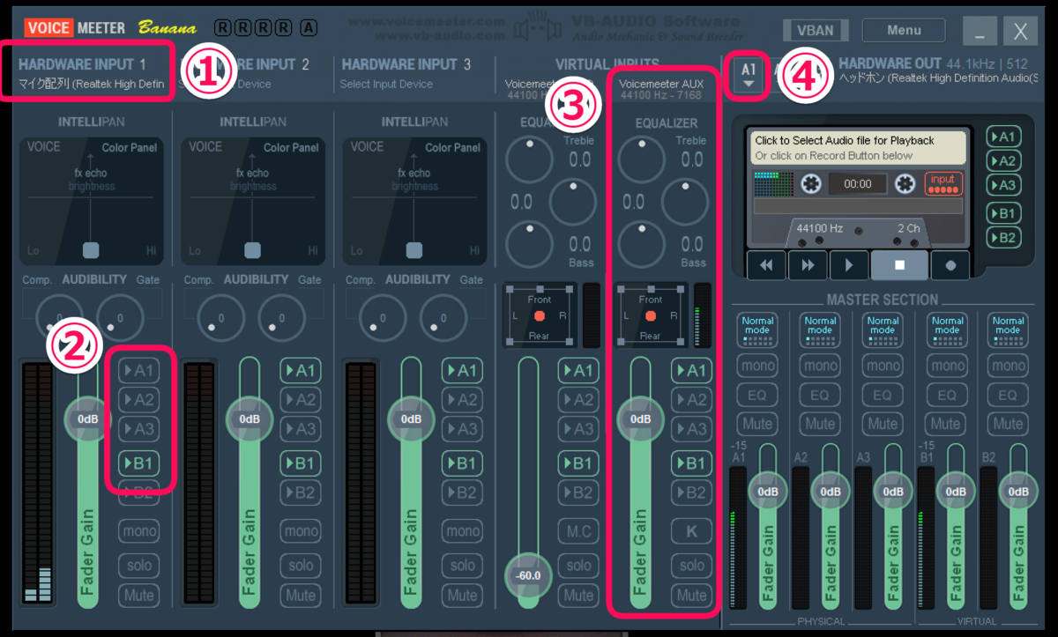This screenshot has height=637, width=1058.
Task: Fast forward the cassette recorder
Action: (x=808, y=264)
